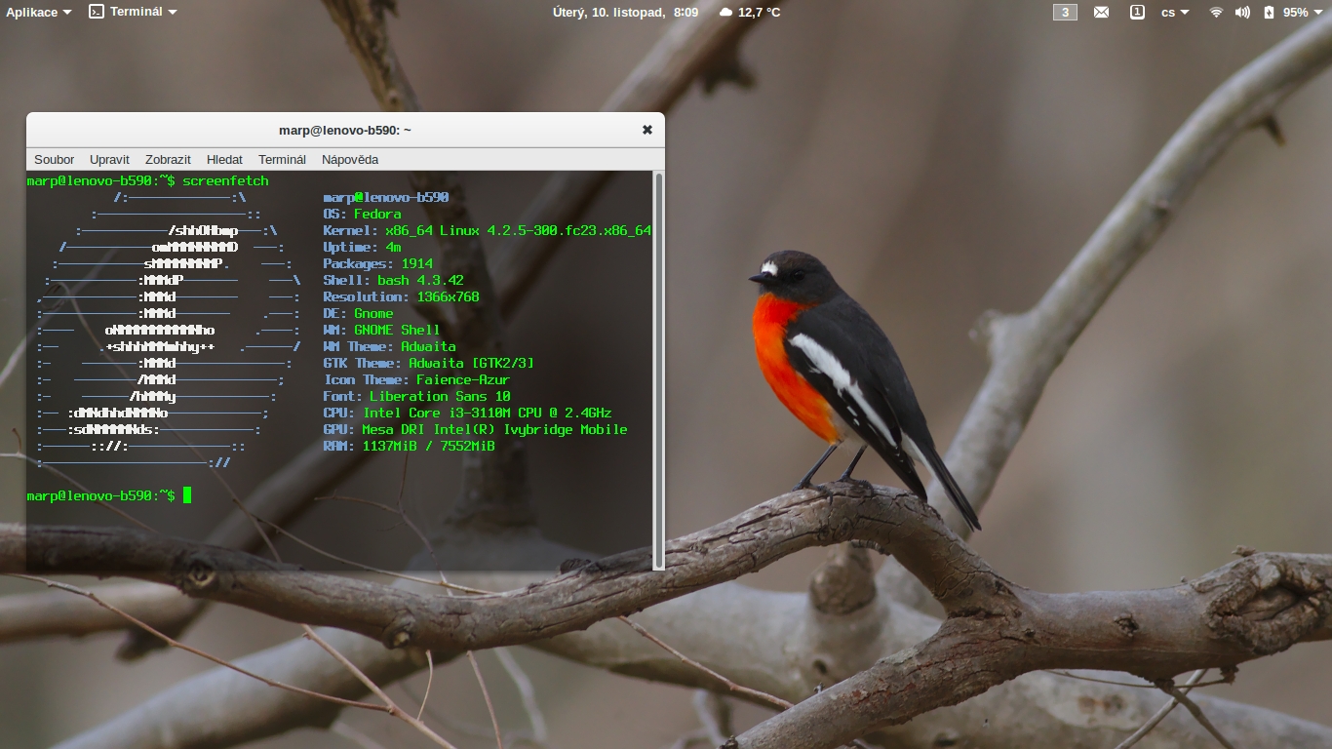Click the green cursor at the bottom prompt

tap(187, 495)
